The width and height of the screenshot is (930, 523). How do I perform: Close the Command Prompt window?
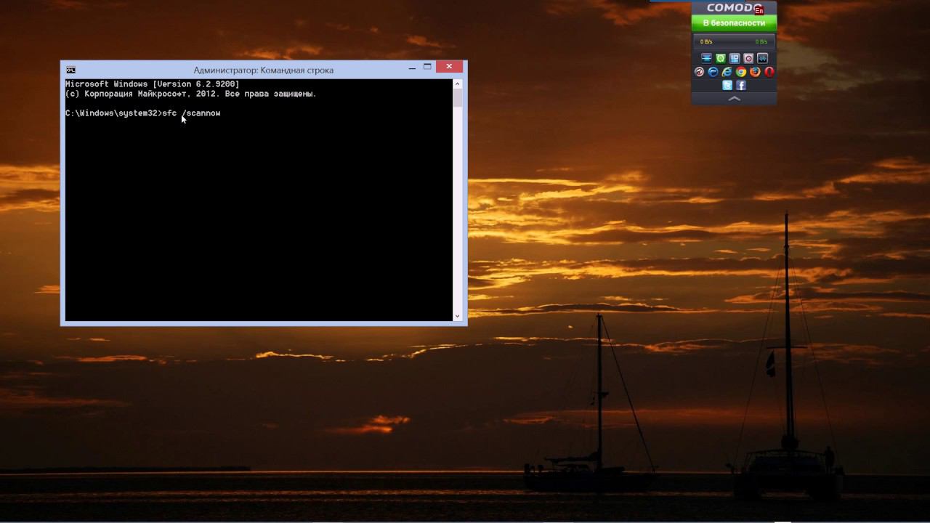(x=449, y=67)
